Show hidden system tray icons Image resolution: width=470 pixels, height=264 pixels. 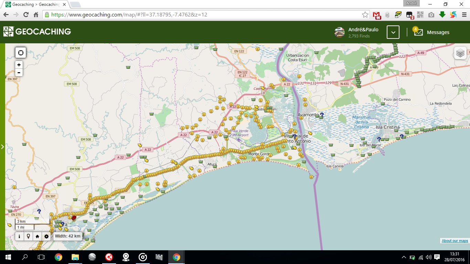tap(404, 257)
